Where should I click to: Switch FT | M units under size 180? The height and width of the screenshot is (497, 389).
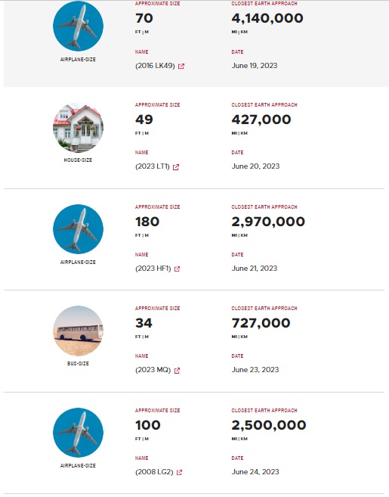click(142, 235)
